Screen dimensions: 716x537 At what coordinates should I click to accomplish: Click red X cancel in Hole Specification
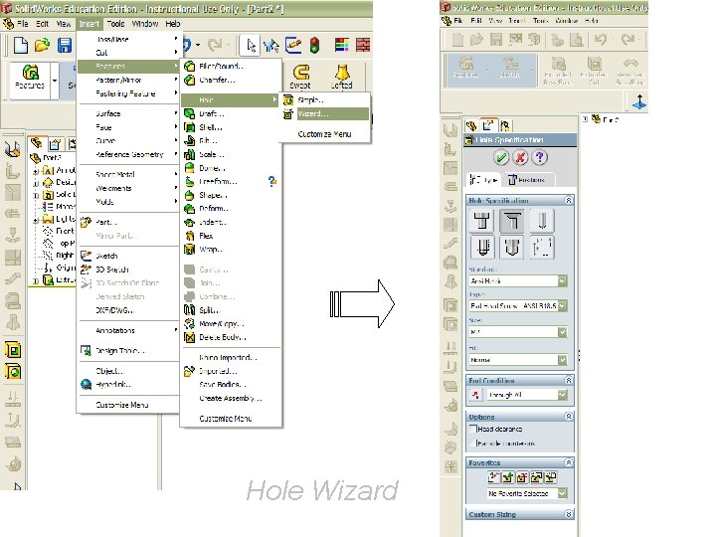(520, 157)
